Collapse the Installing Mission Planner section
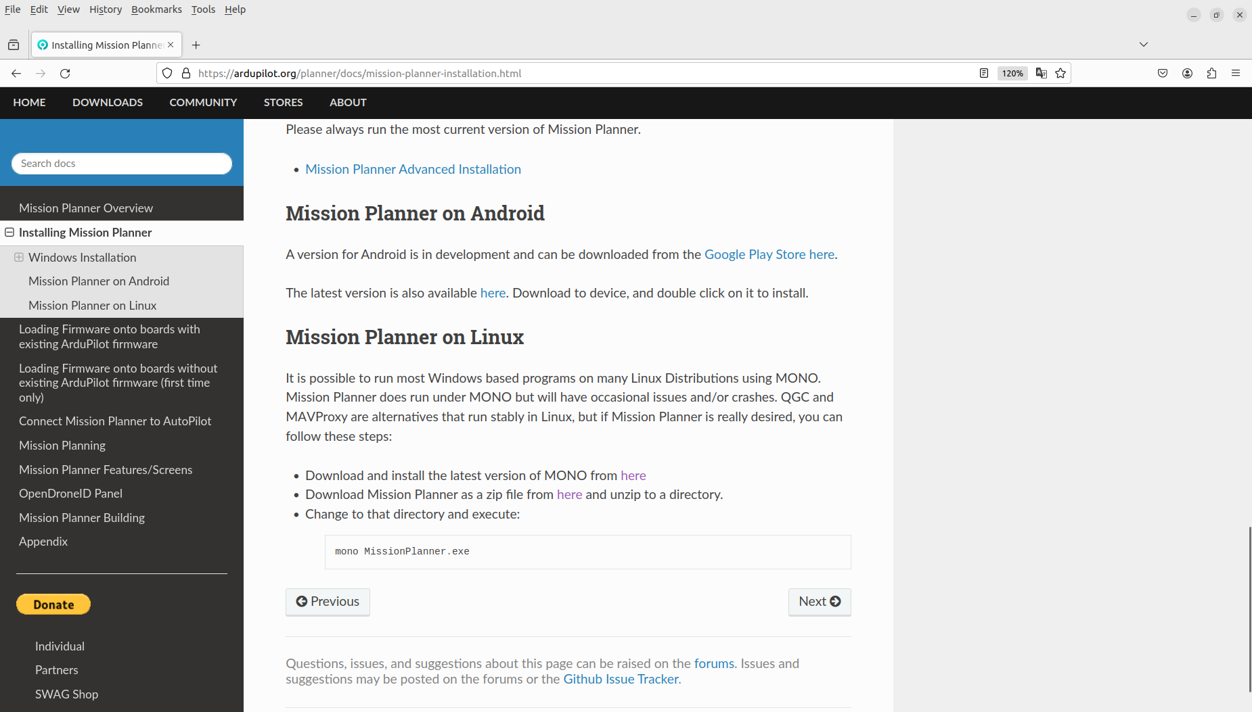This screenshot has height=712, width=1252. [9, 232]
